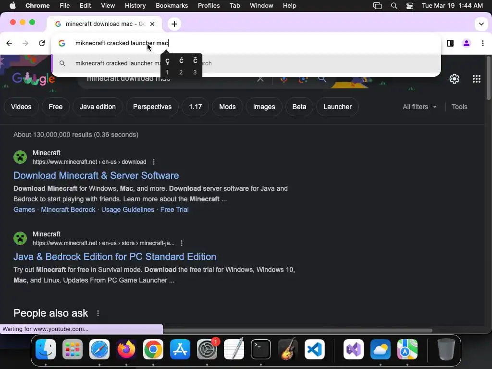Open Download Minecraft & Server Software link
492x369 pixels.
pos(96,175)
